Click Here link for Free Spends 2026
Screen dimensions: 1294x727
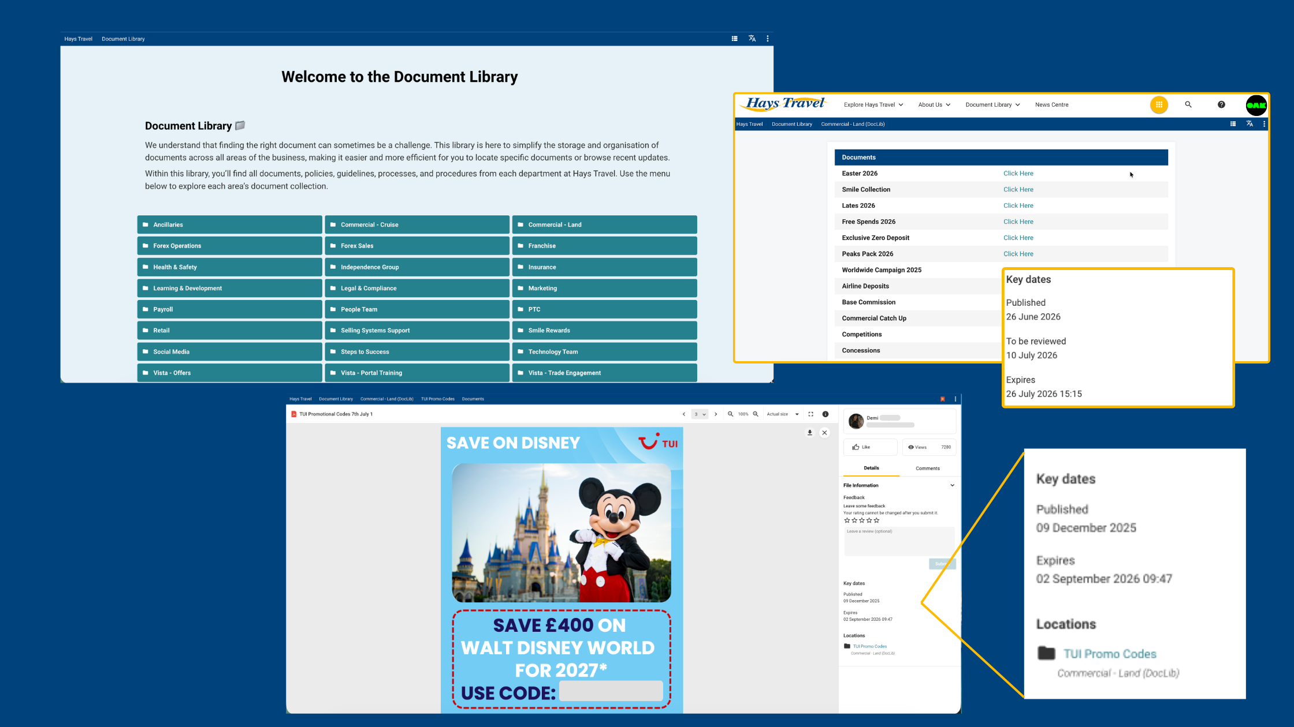point(1018,222)
